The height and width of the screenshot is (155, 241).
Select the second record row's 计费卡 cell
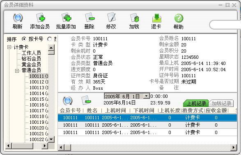coord(193,125)
